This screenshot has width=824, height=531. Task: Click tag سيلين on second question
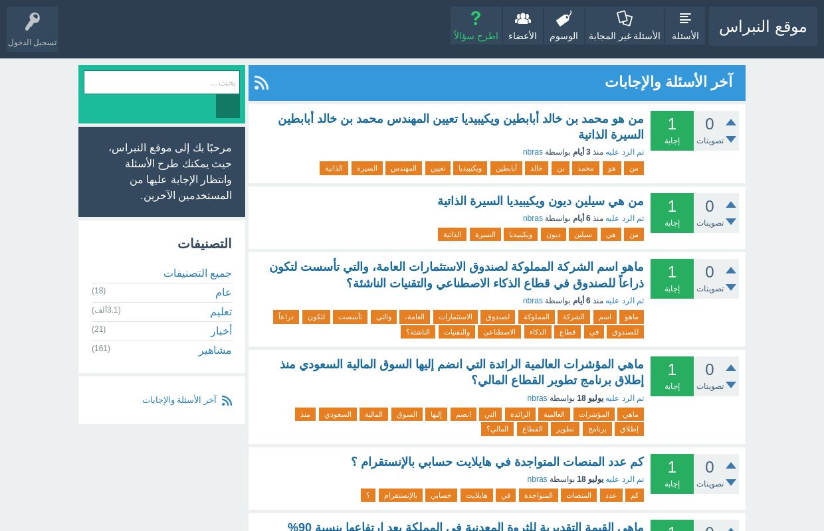coord(583,234)
